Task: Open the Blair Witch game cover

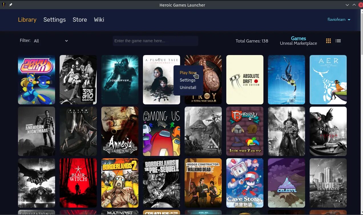Action: click(78, 183)
